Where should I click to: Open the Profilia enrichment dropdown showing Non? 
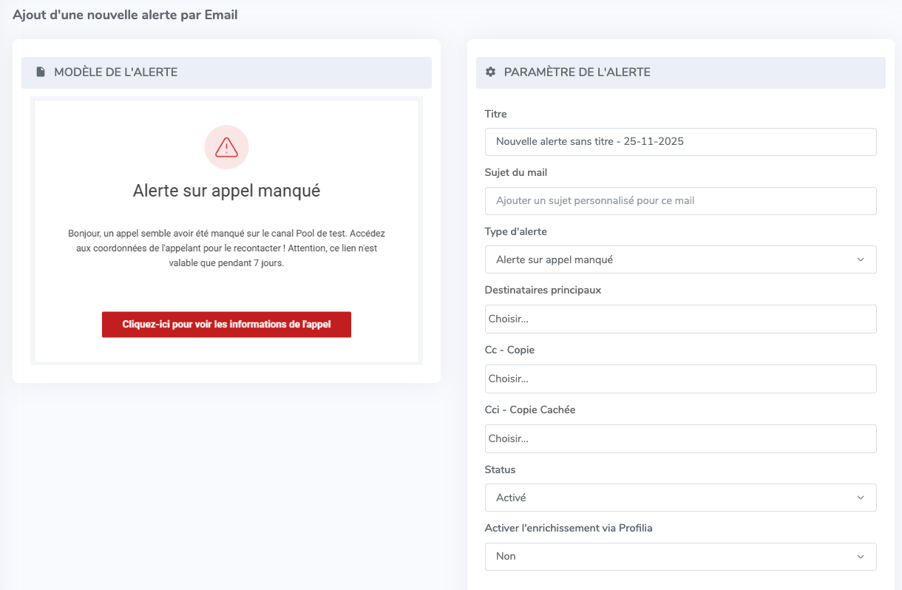click(x=680, y=556)
